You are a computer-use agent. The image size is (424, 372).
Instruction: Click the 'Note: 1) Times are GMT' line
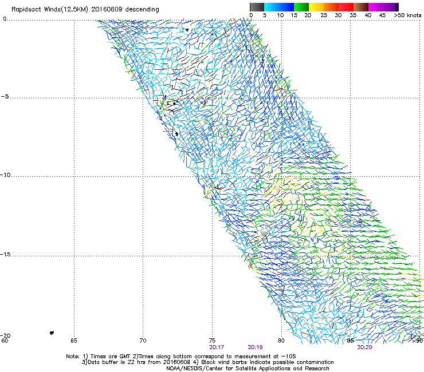(x=181, y=357)
